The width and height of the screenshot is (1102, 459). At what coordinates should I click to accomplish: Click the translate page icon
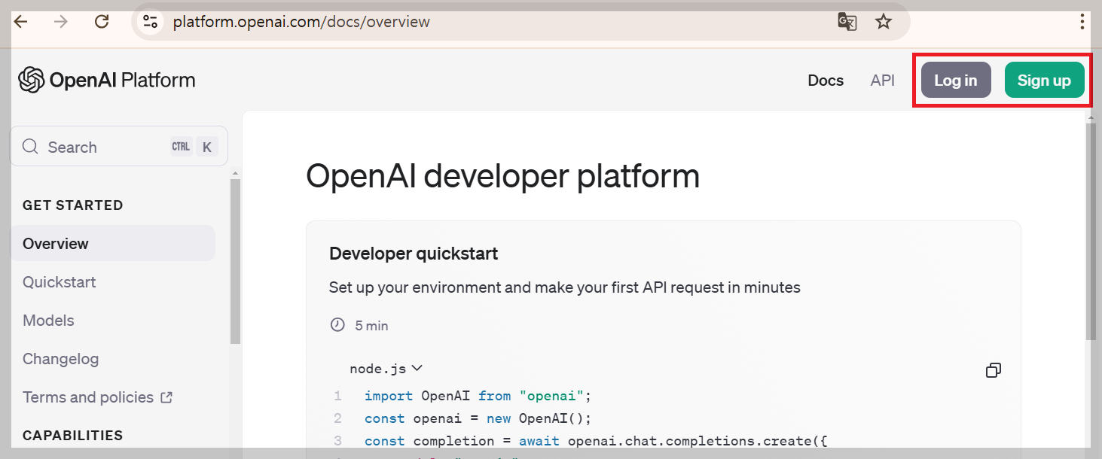pyautogui.click(x=847, y=22)
